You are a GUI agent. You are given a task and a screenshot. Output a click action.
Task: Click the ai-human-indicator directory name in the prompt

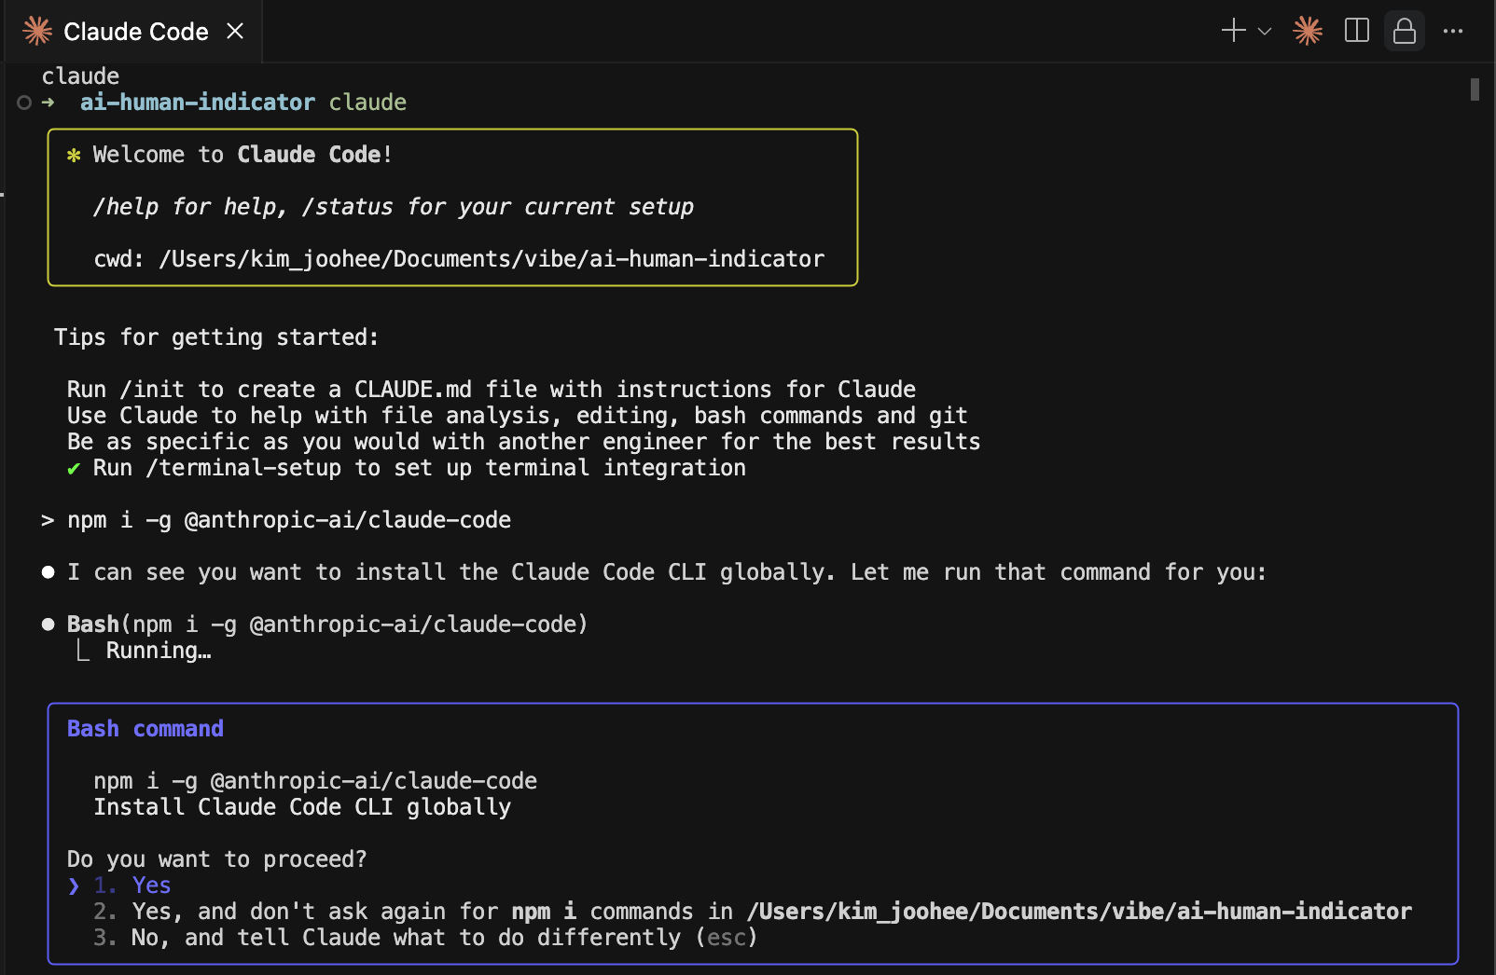pyautogui.click(x=197, y=103)
